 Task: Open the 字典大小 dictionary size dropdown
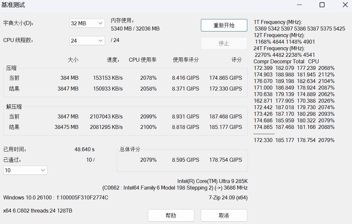(86, 23)
